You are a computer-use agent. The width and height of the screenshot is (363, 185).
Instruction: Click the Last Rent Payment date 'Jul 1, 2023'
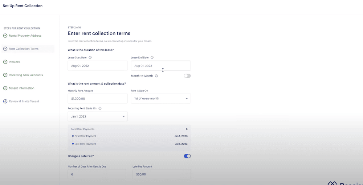click(x=181, y=144)
